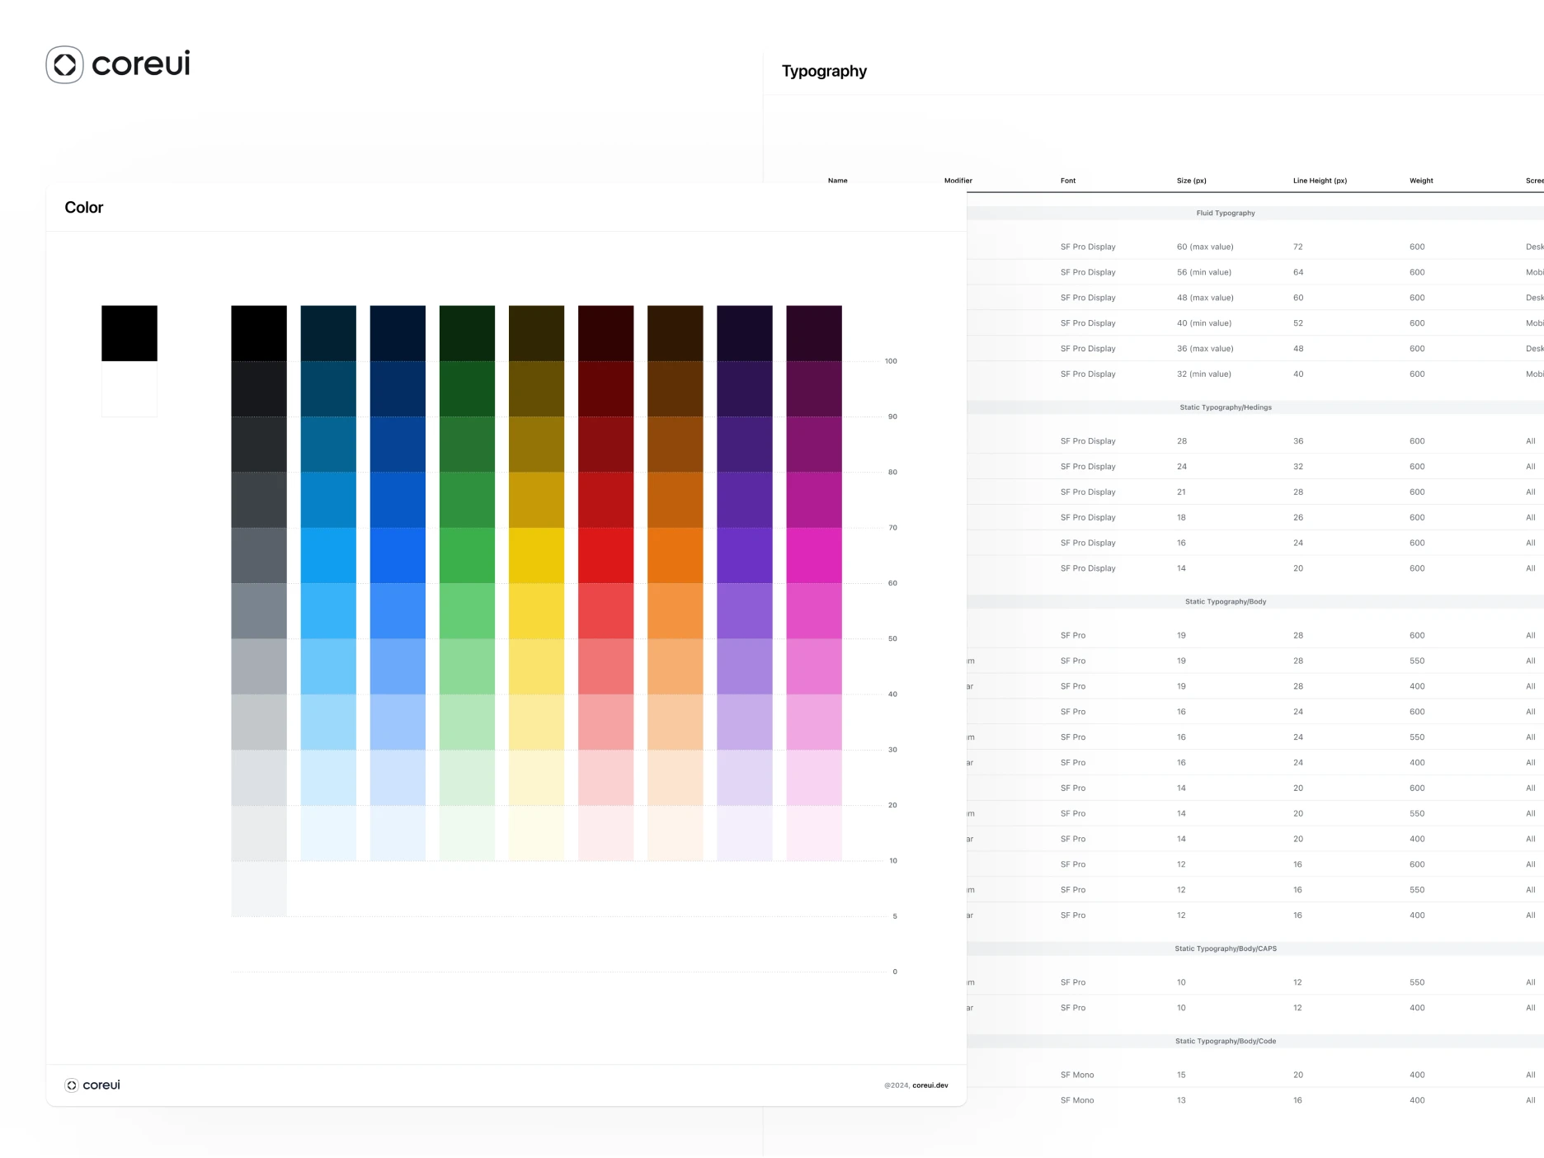Click the 'Name' column header

838,181
